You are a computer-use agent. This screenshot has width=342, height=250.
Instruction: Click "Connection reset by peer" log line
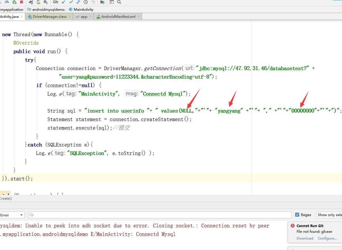tap(135, 226)
